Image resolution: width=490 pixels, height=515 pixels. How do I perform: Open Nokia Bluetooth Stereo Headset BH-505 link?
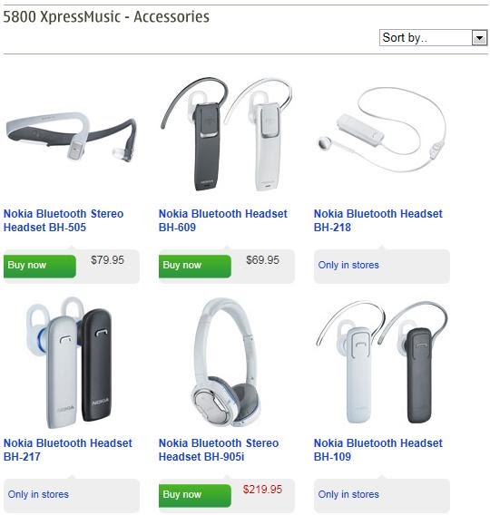pos(64,220)
